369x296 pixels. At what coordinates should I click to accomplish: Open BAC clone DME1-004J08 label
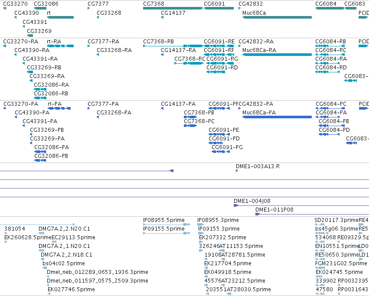(x=252, y=201)
